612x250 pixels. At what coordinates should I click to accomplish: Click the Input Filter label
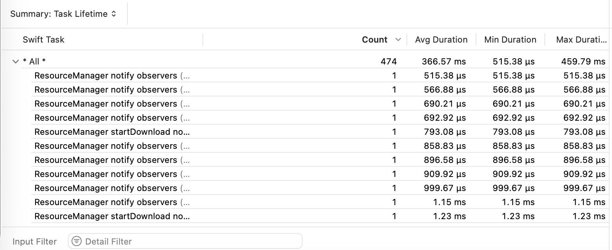click(x=34, y=241)
